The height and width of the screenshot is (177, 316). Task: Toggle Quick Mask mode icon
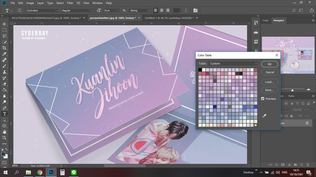tap(4, 163)
